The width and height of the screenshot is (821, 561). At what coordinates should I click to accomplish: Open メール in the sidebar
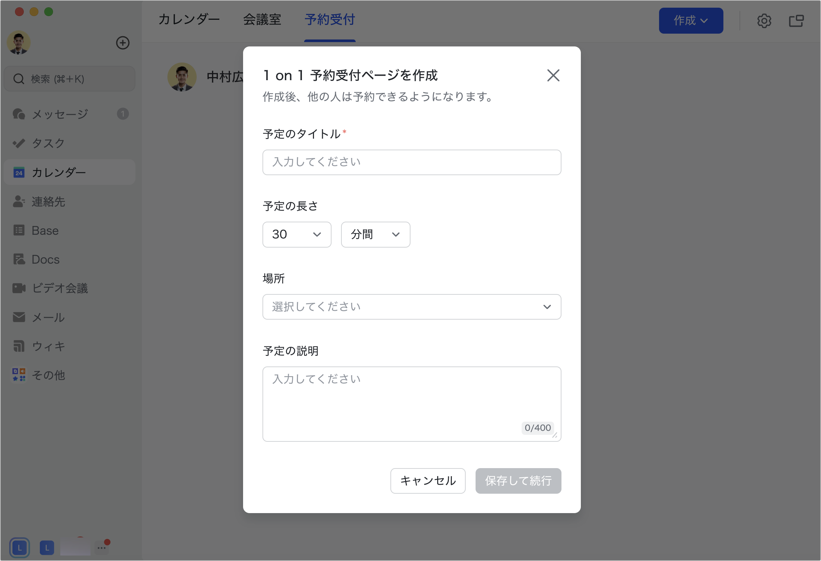[69, 317]
